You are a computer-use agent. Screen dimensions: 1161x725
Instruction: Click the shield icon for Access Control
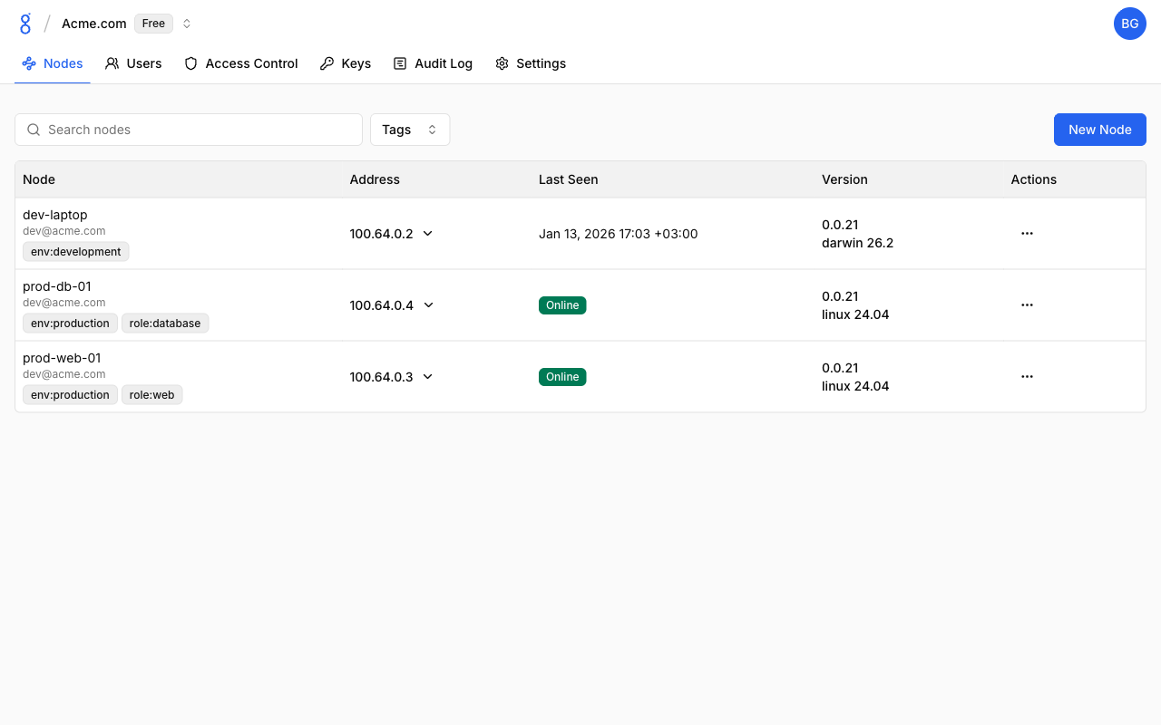click(190, 63)
